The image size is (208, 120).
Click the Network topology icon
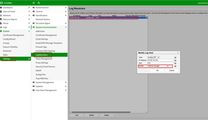(x=1, y=15)
